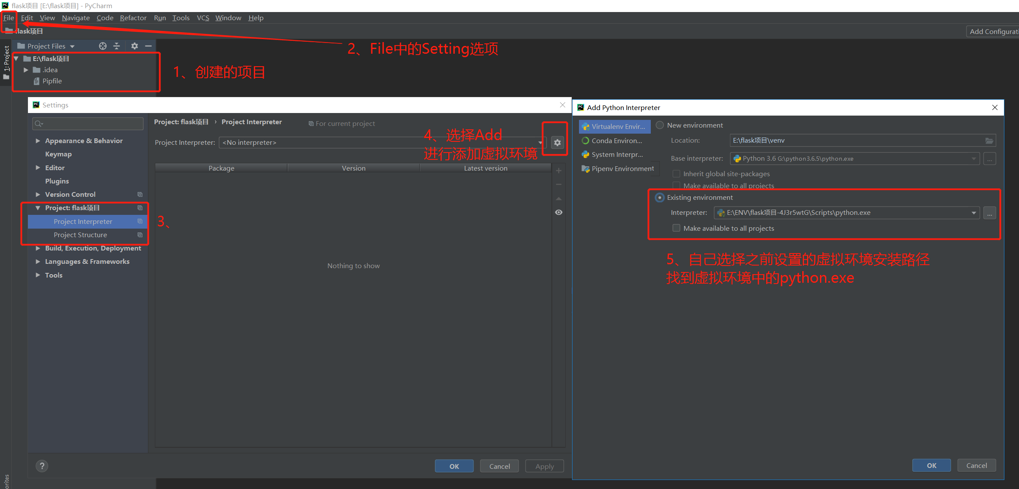
Task: Select the New environment radio button
Action: pyautogui.click(x=660, y=125)
